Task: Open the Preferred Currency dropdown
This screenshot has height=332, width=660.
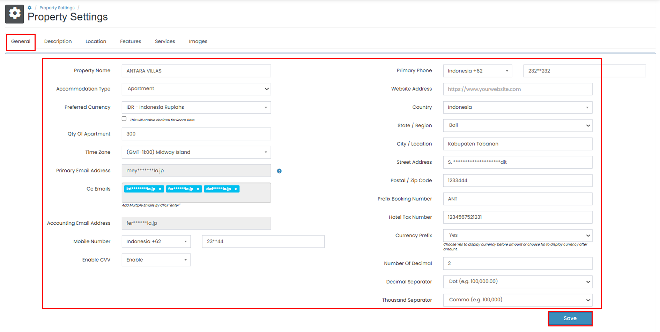Action: coord(196,107)
